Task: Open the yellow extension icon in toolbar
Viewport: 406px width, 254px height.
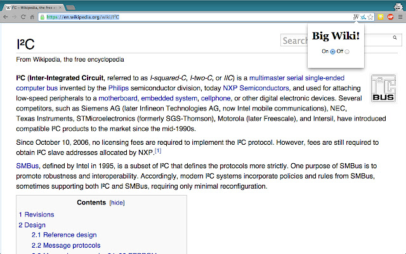Action: (x=381, y=17)
